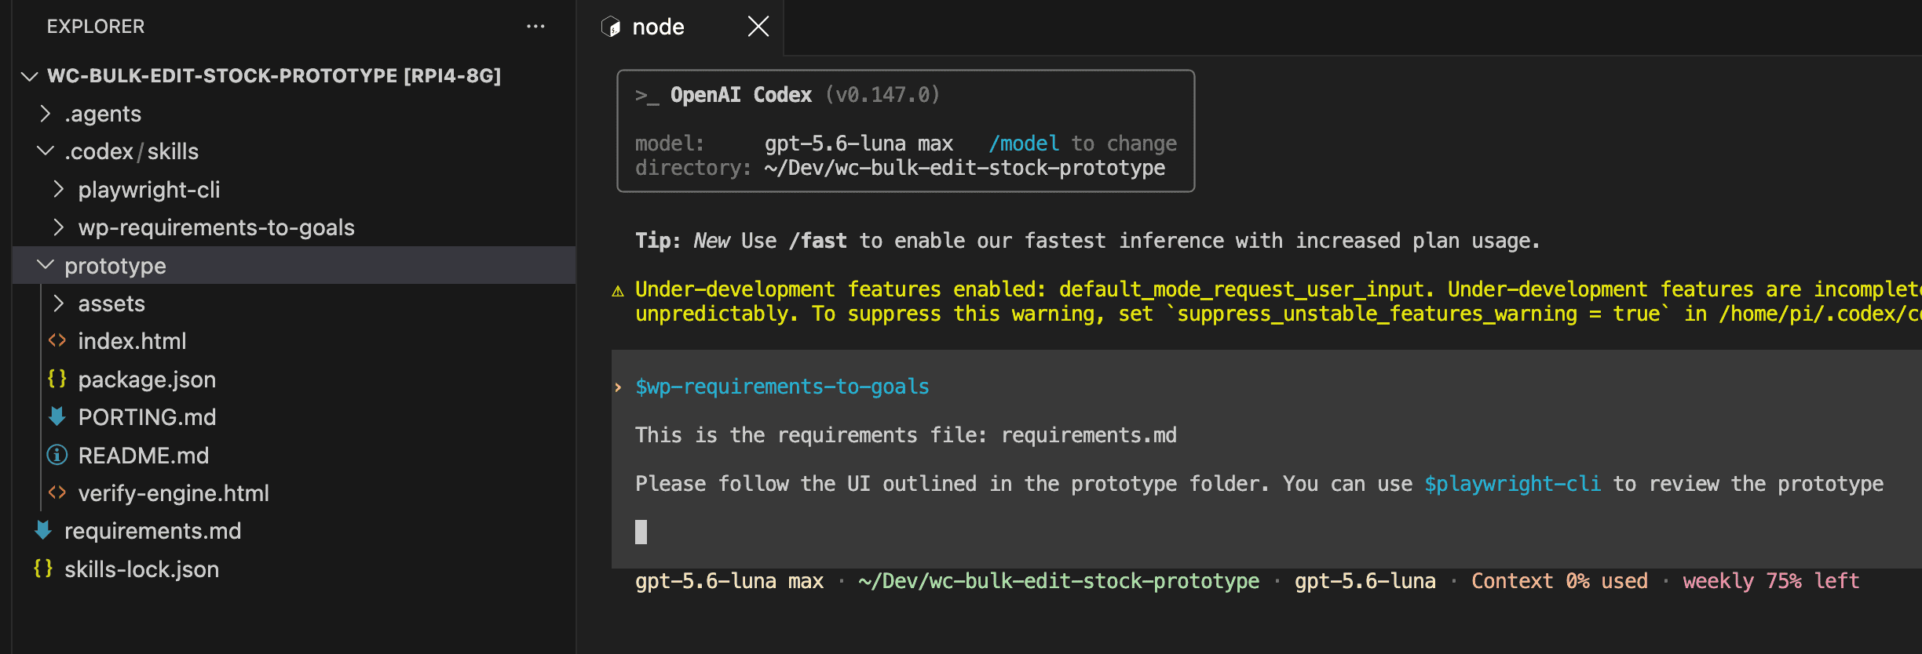Image resolution: width=1922 pixels, height=654 pixels.
Task: Click the Context 0% used indicator
Action: coord(1559,581)
